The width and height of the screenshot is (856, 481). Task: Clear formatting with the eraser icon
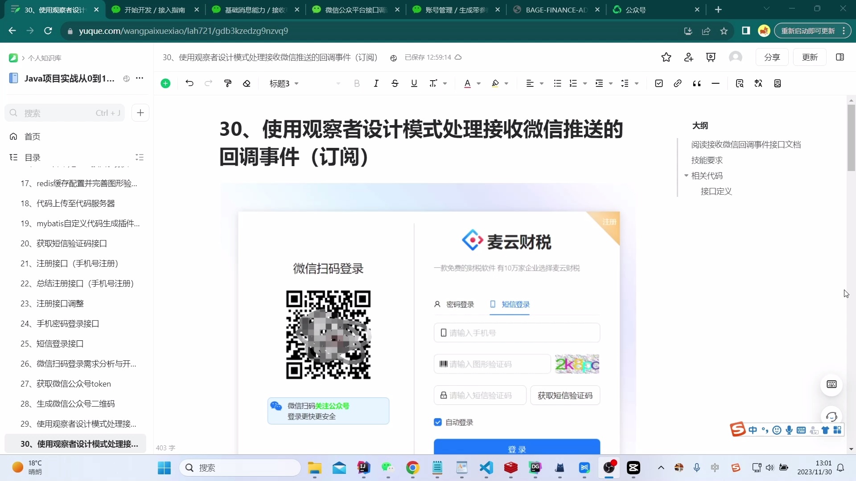(x=247, y=83)
